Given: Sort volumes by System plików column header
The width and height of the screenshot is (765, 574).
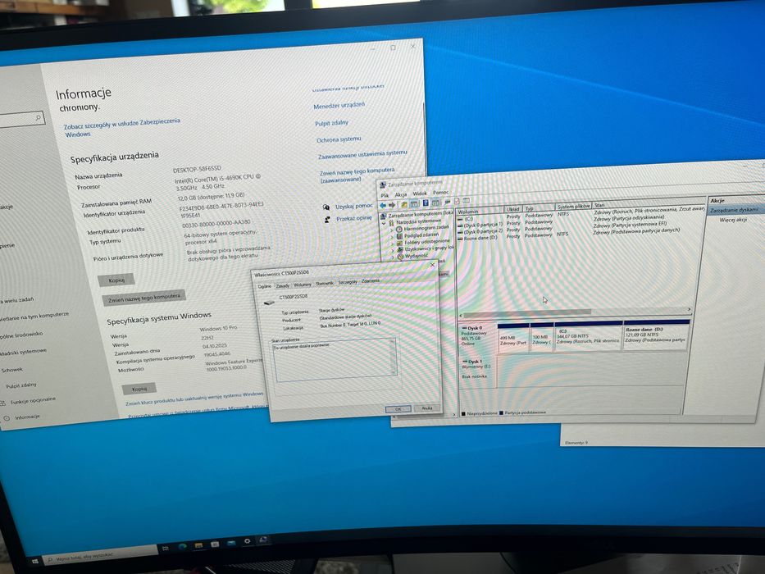Looking at the screenshot, I should point(573,207).
